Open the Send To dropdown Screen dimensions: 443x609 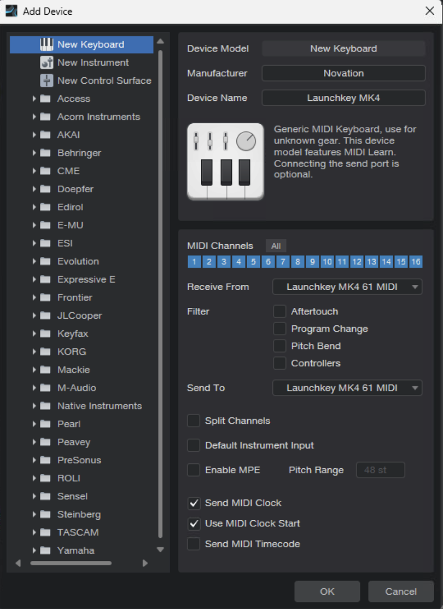pyautogui.click(x=347, y=388)
